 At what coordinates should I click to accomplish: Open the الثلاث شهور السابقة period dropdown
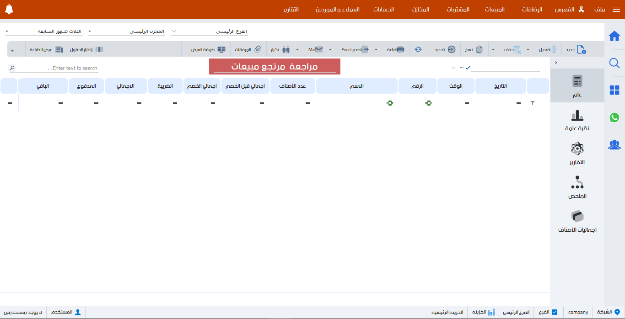pos(6,32)
